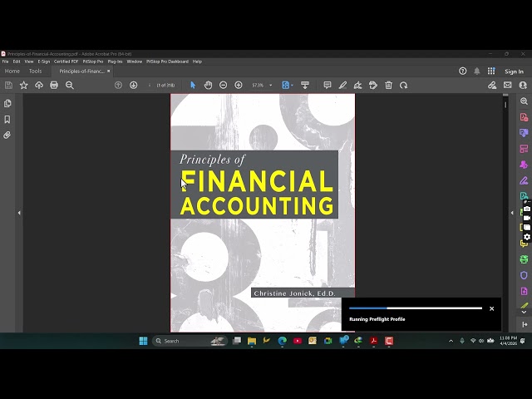Open the E-Sign menu
This screenshot has height=399, width=532.
click(44, 62)
